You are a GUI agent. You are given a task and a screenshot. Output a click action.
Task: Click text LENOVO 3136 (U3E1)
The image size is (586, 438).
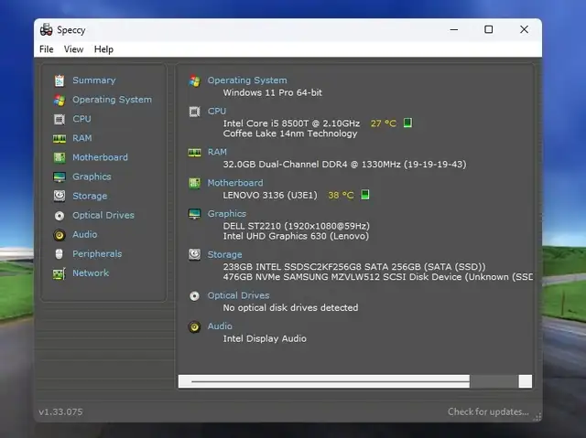(x=270, y=195)
